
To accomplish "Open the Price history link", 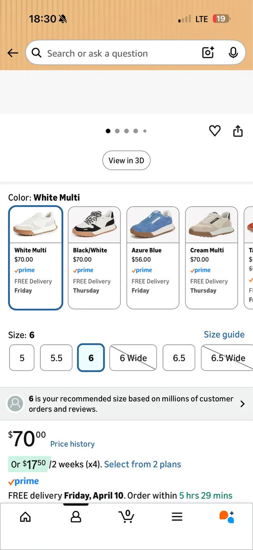I will pos(73,444).
